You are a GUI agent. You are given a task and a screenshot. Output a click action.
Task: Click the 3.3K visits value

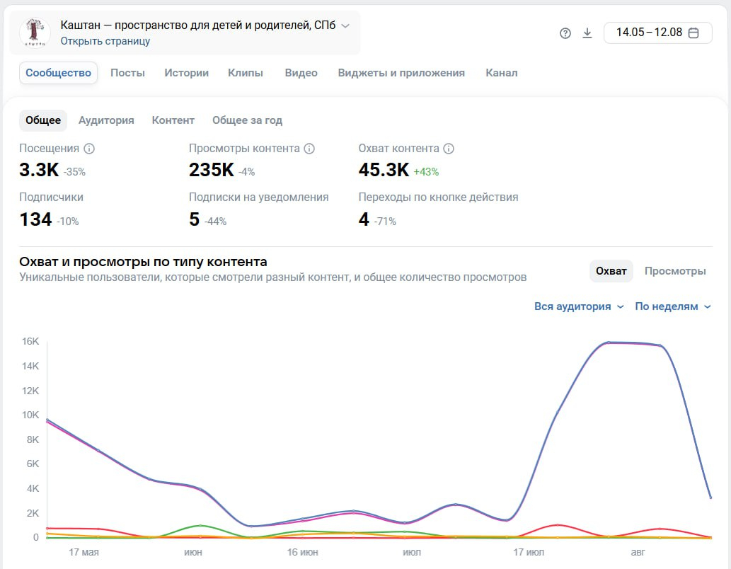(x=39, y=170)
